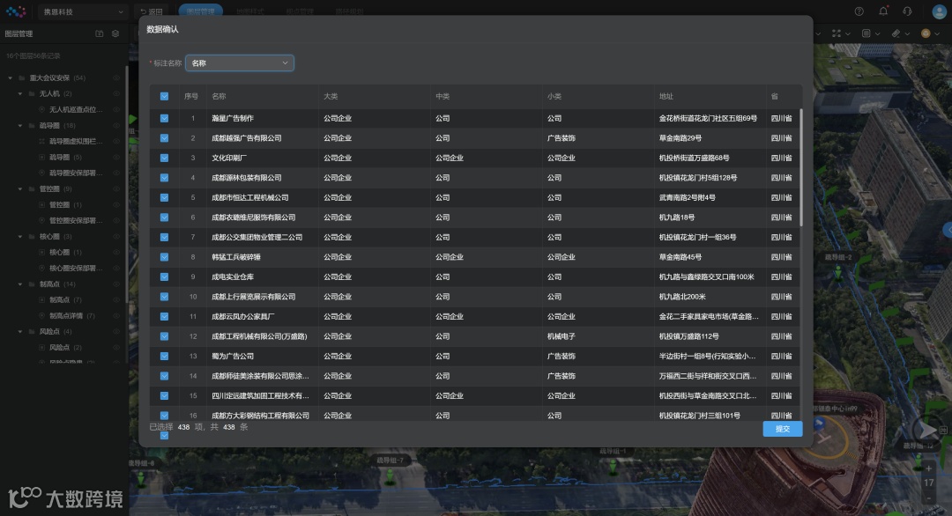Click name cell 成都云风办公家具厂
This screenshot has width=952, height=516.
pyautogui.click(x=243, y=316)
